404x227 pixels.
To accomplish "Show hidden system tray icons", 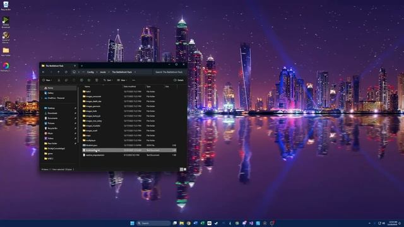I will click(x=369, y=223).
